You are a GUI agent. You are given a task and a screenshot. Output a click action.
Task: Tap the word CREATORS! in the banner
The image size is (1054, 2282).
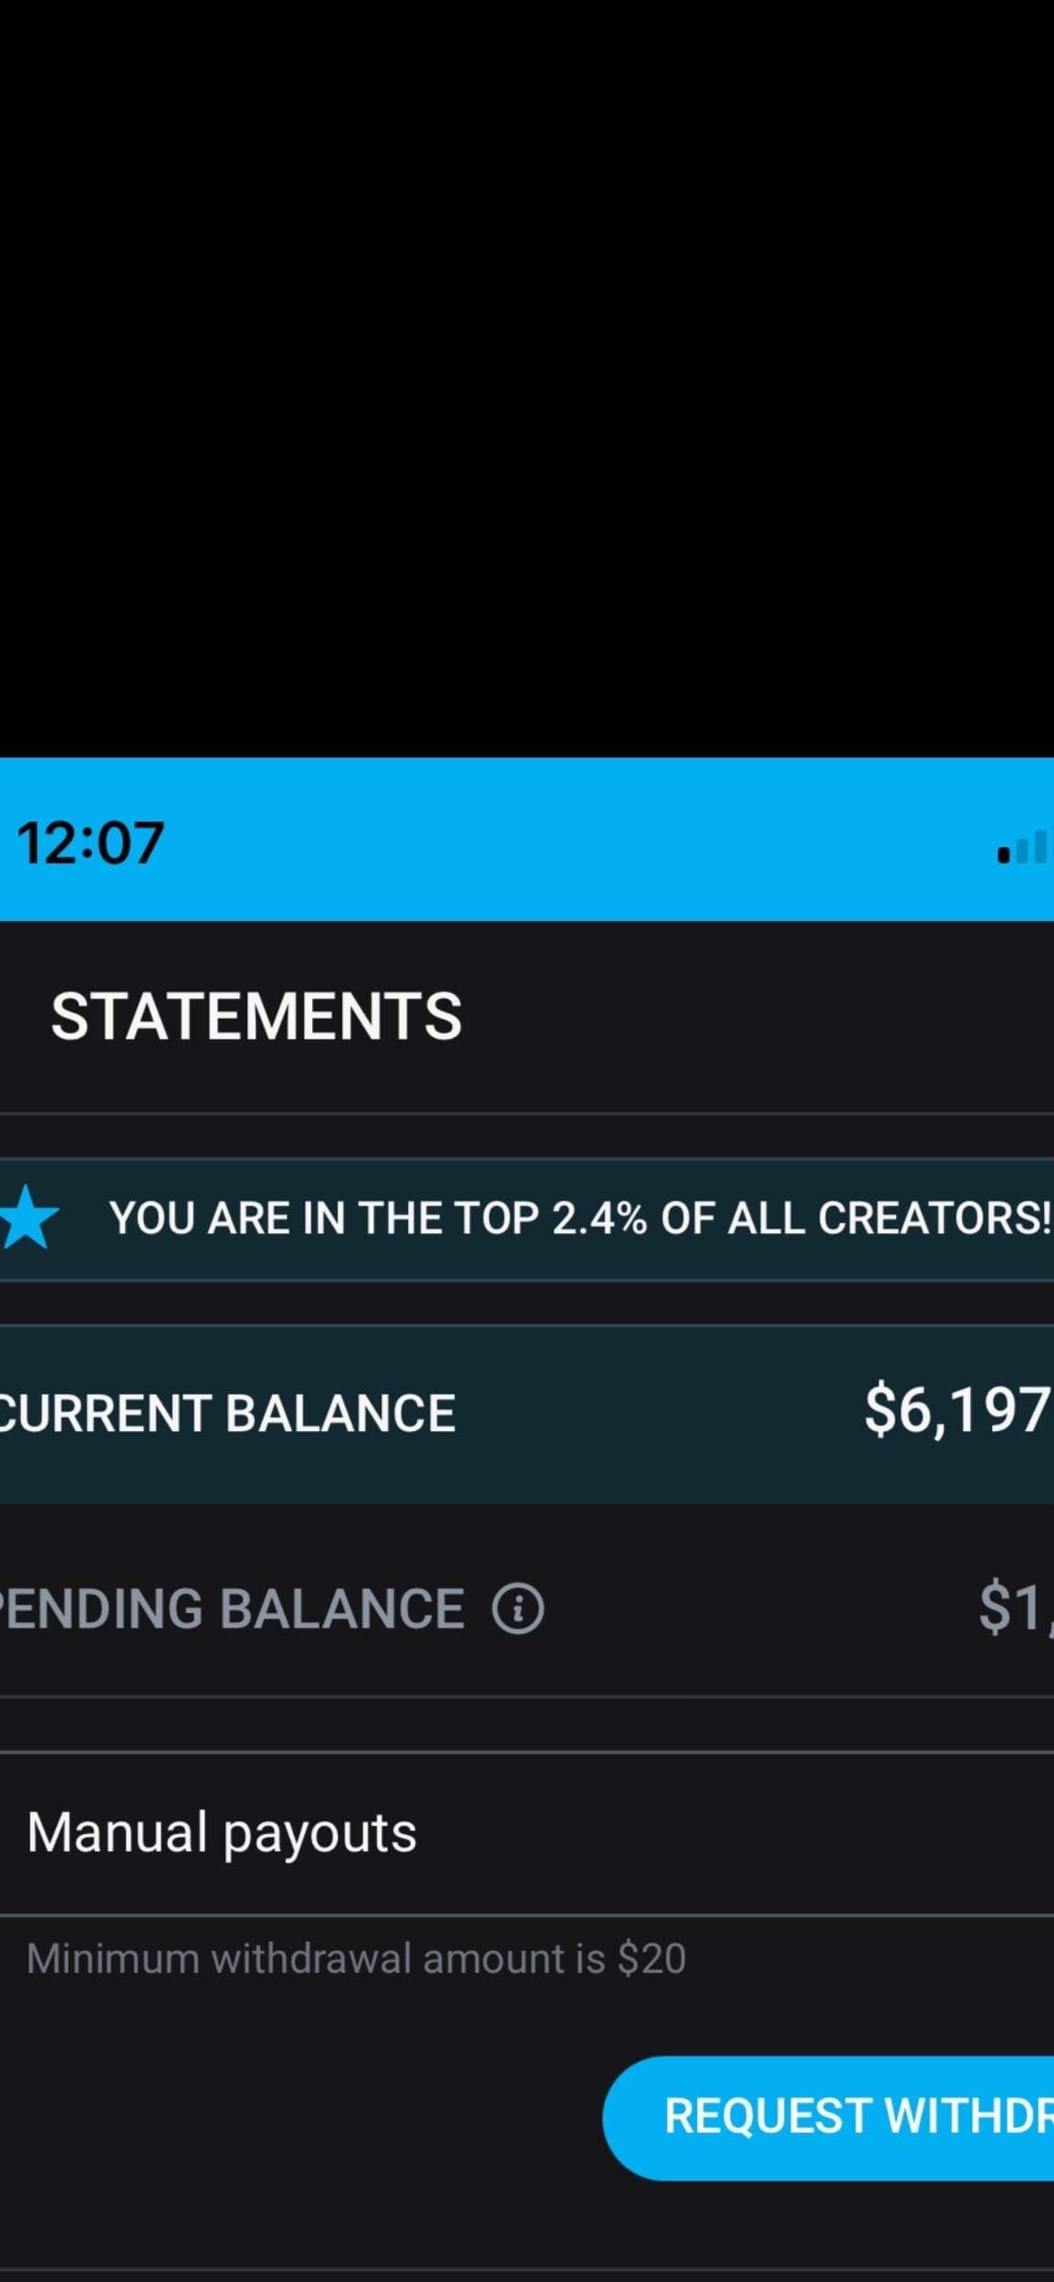[x=935, y=1218]
